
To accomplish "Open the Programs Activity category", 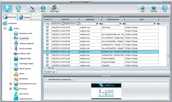I will coord(26,99).
